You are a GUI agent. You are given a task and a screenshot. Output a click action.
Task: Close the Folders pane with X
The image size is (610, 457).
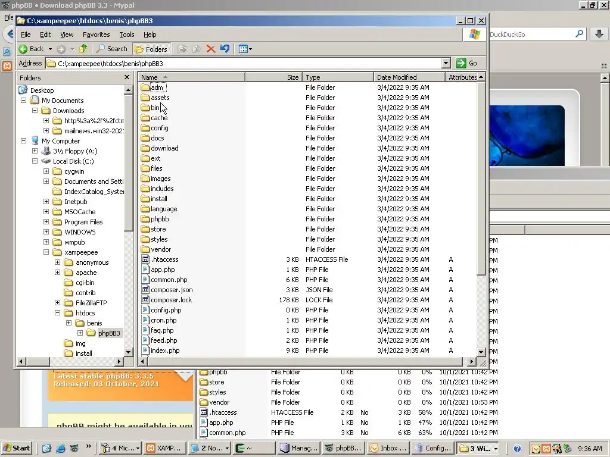[x=127, y=77]
